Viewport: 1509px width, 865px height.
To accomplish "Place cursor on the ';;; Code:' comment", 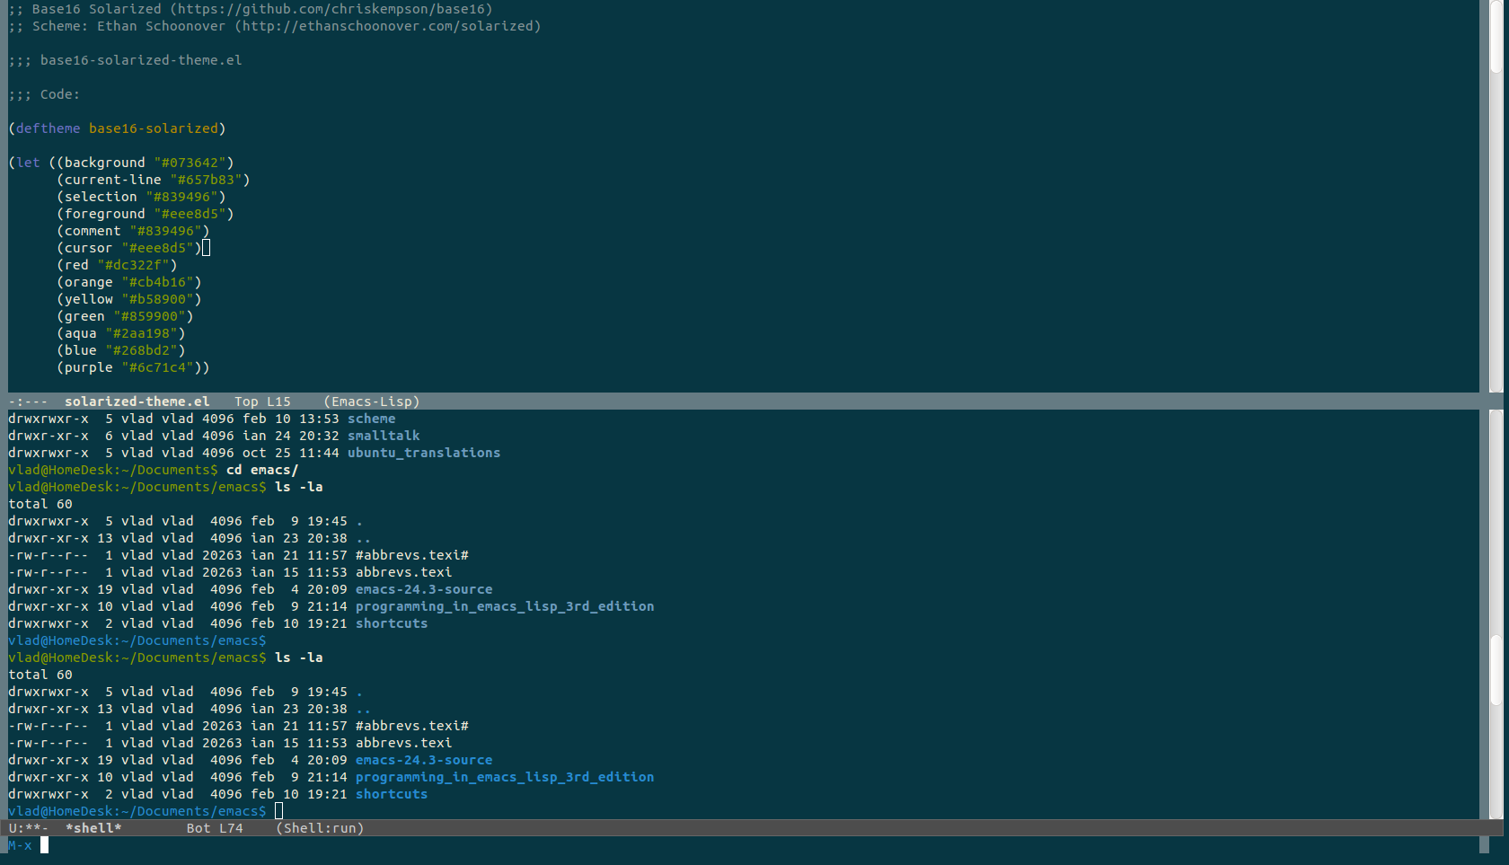I will [x=44, y=94].
